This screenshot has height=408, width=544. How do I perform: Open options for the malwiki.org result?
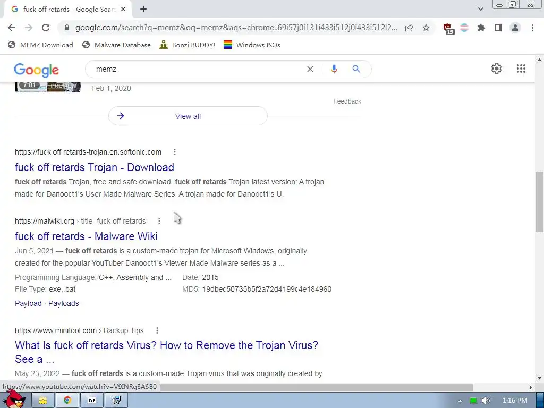point(159,221)
